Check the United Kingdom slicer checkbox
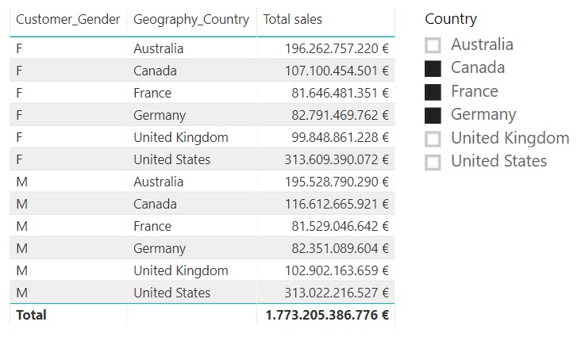 [x=433, y=140]
